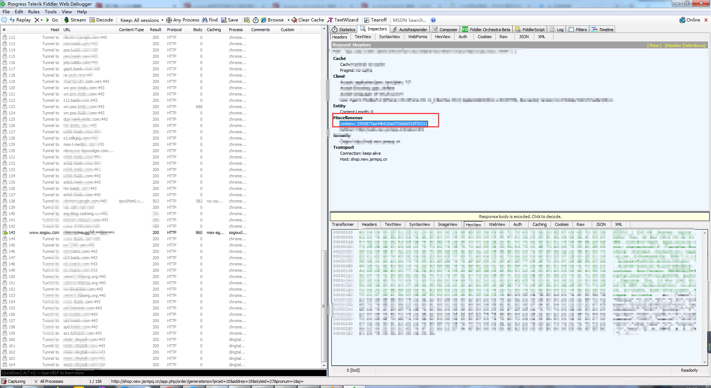Viewport: 711px width, 388px height.
Task: Close the toolbar with red X
Action: click(706, 20)
